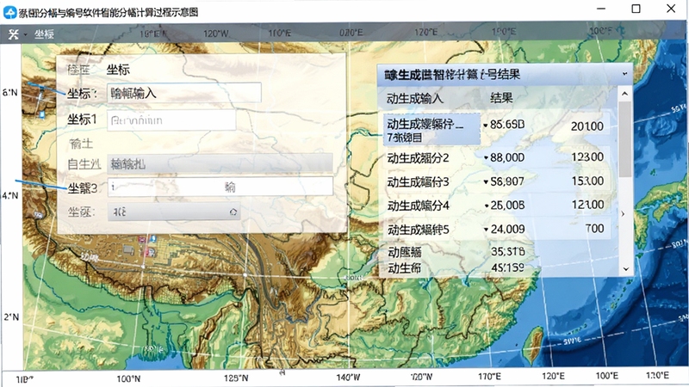Screen dimensions: 689x387
Task: Click the results list scroll up arrow
Action: coord(625,94)
